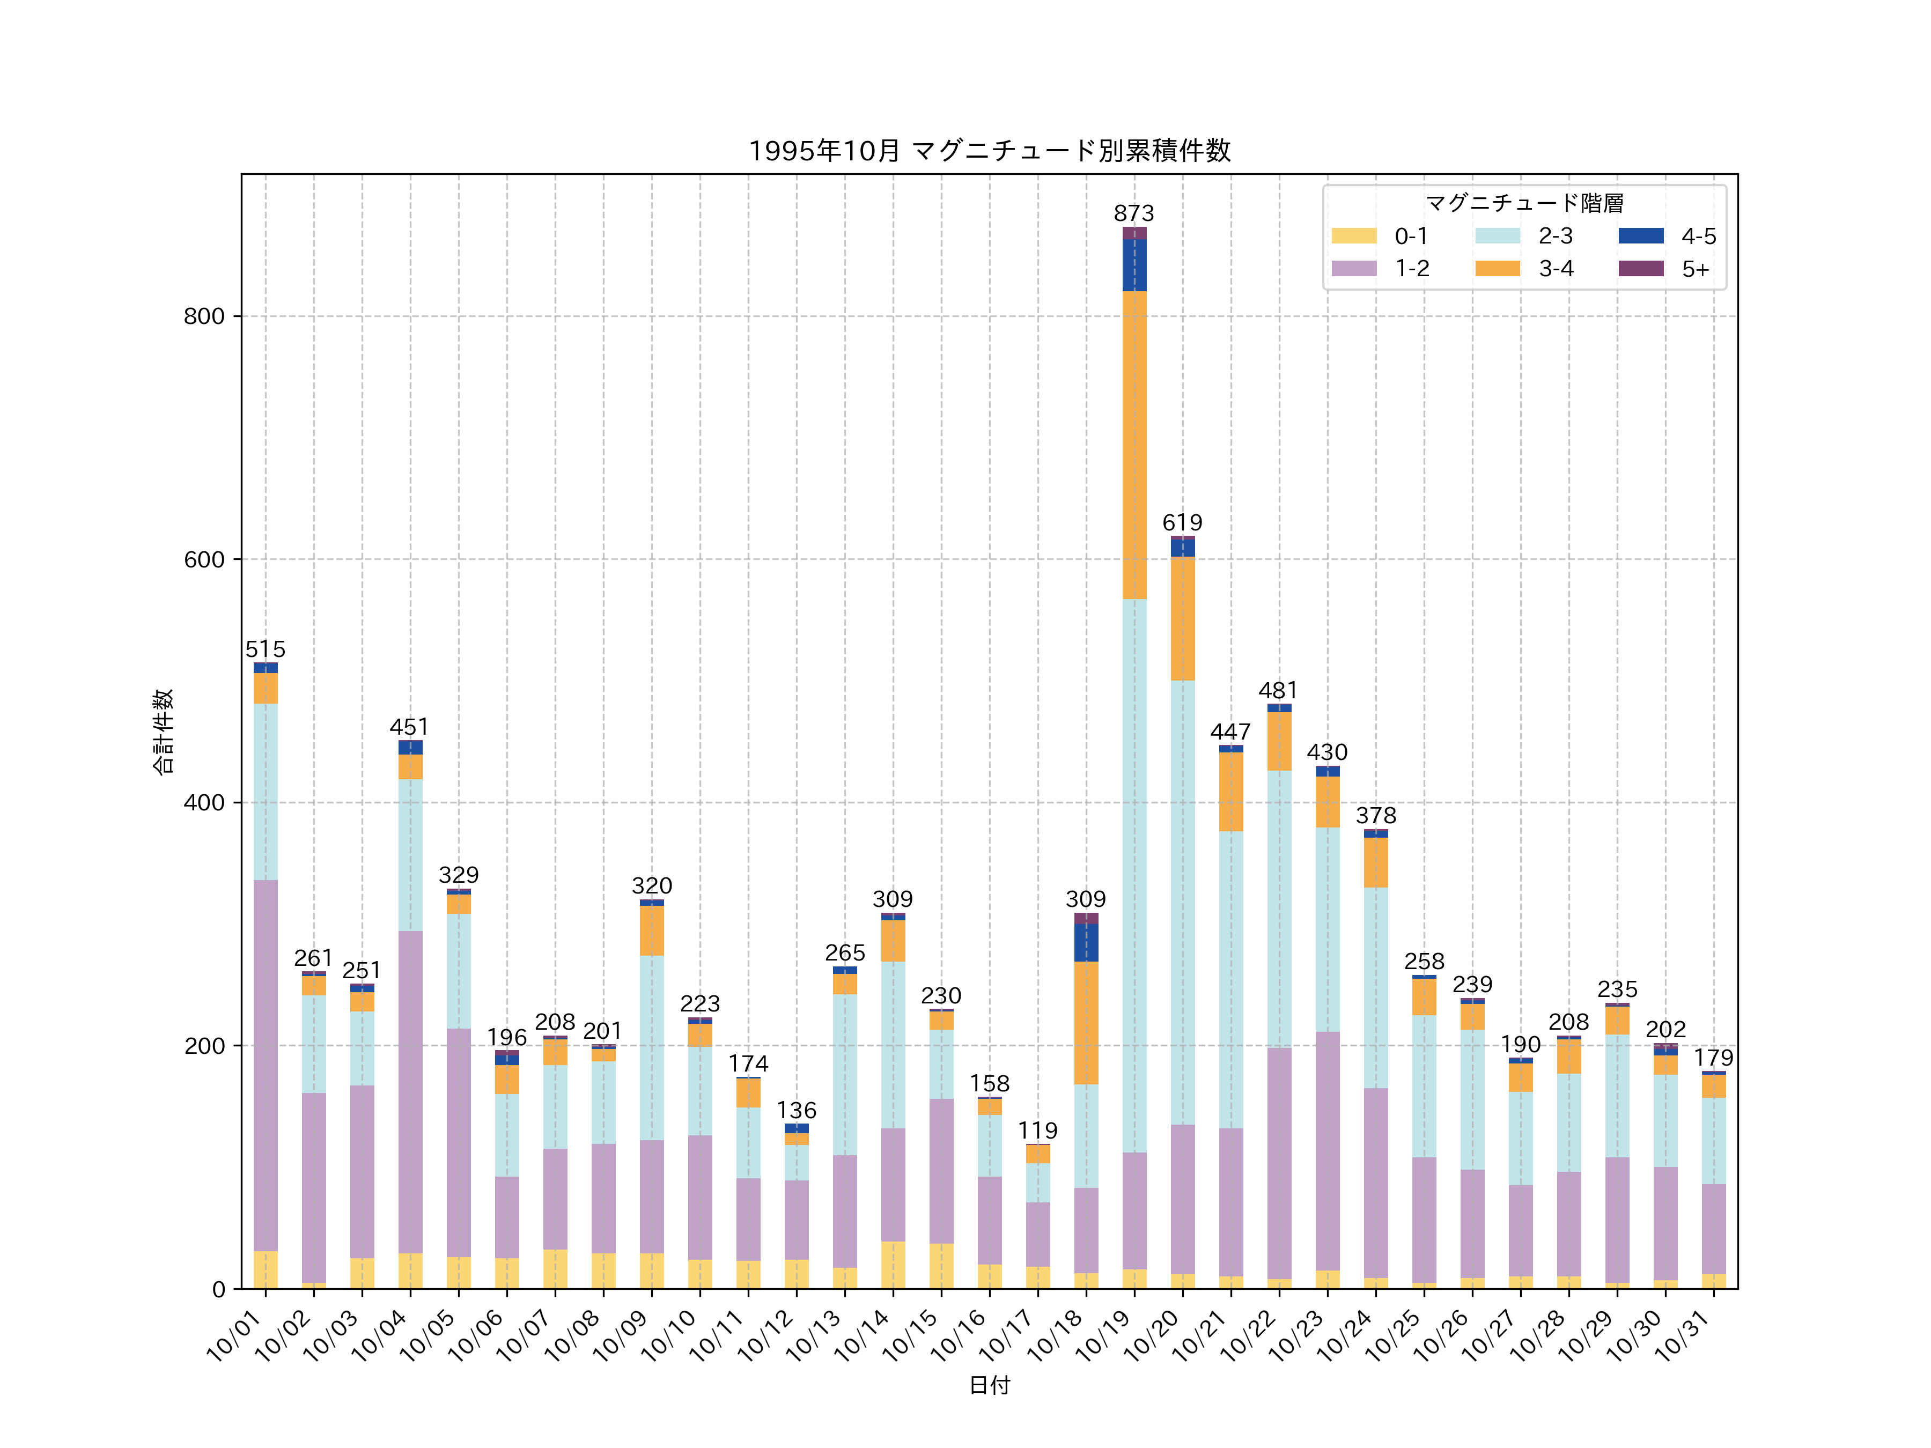The width and height of the screenshot is (1931, 1448).
Task: Click the 2-3 light blue legend swatch
Action: [1497, 235]
